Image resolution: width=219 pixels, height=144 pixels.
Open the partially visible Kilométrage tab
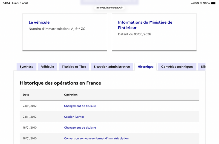click(202, 67)
